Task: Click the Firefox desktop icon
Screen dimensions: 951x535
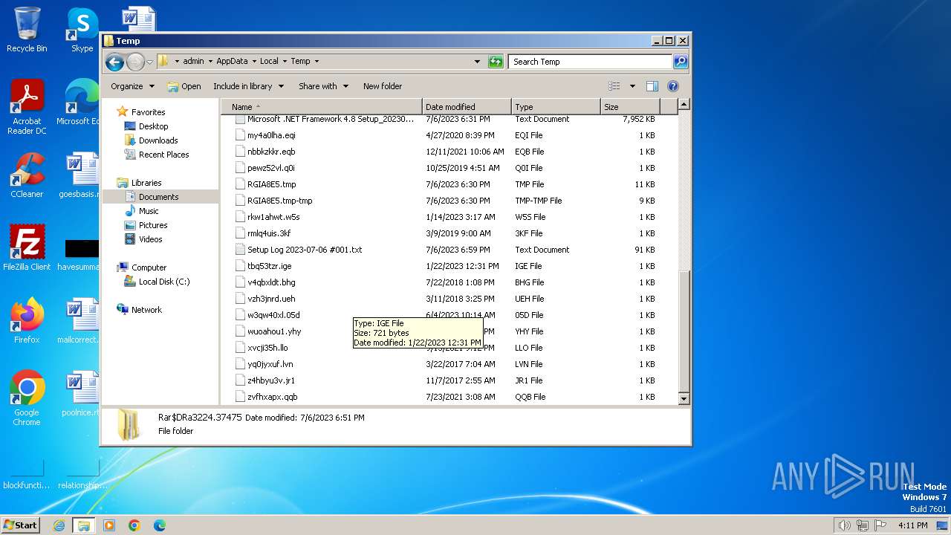Action: click(27, 321)
